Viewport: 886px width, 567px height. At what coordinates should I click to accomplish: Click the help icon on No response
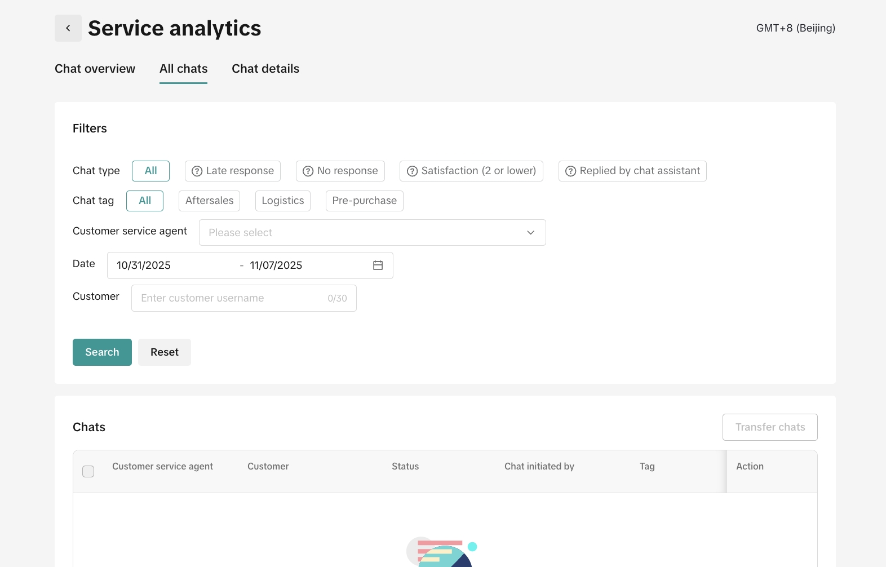(308, 171)
